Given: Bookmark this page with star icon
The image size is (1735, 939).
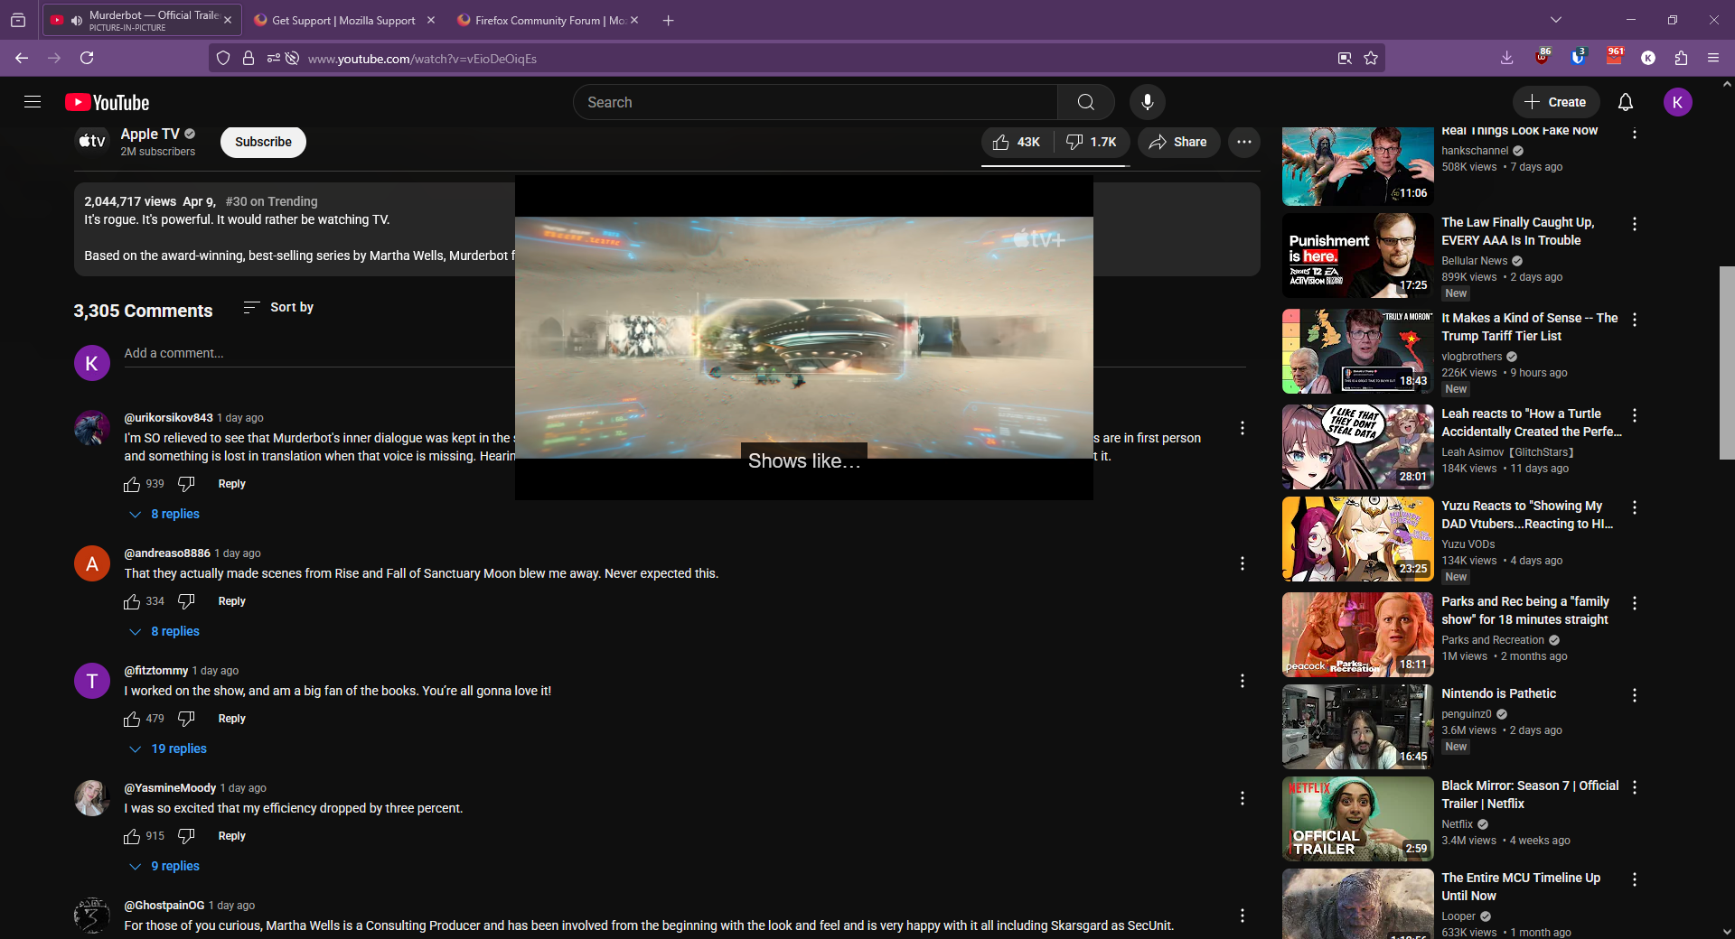Looking at the screenshot, I should point(1371,58).
